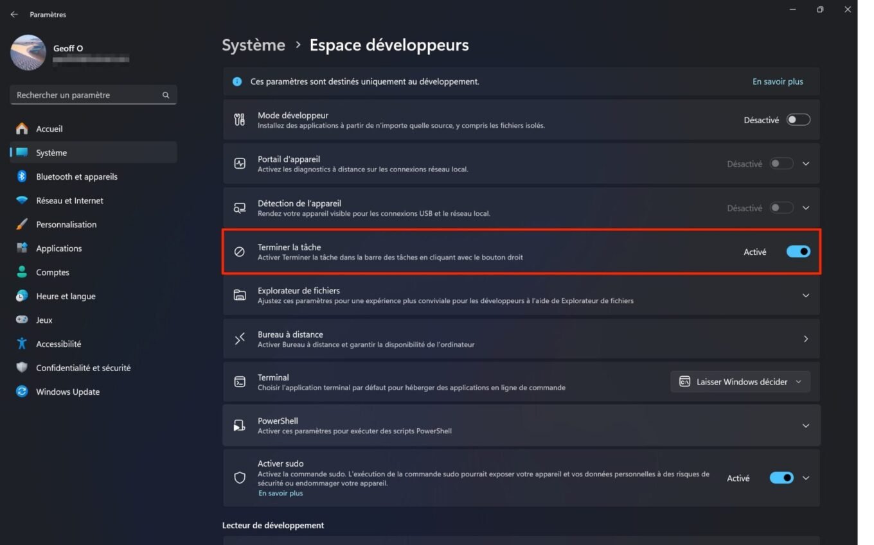Click the Portail d'appareil pulse icon
Image resolution: width=874 pixels, height=545 pixels.
pos(240,164)
